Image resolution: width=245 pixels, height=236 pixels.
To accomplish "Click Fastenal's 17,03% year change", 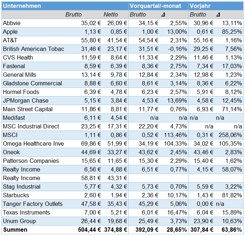I will click(232, 66).
